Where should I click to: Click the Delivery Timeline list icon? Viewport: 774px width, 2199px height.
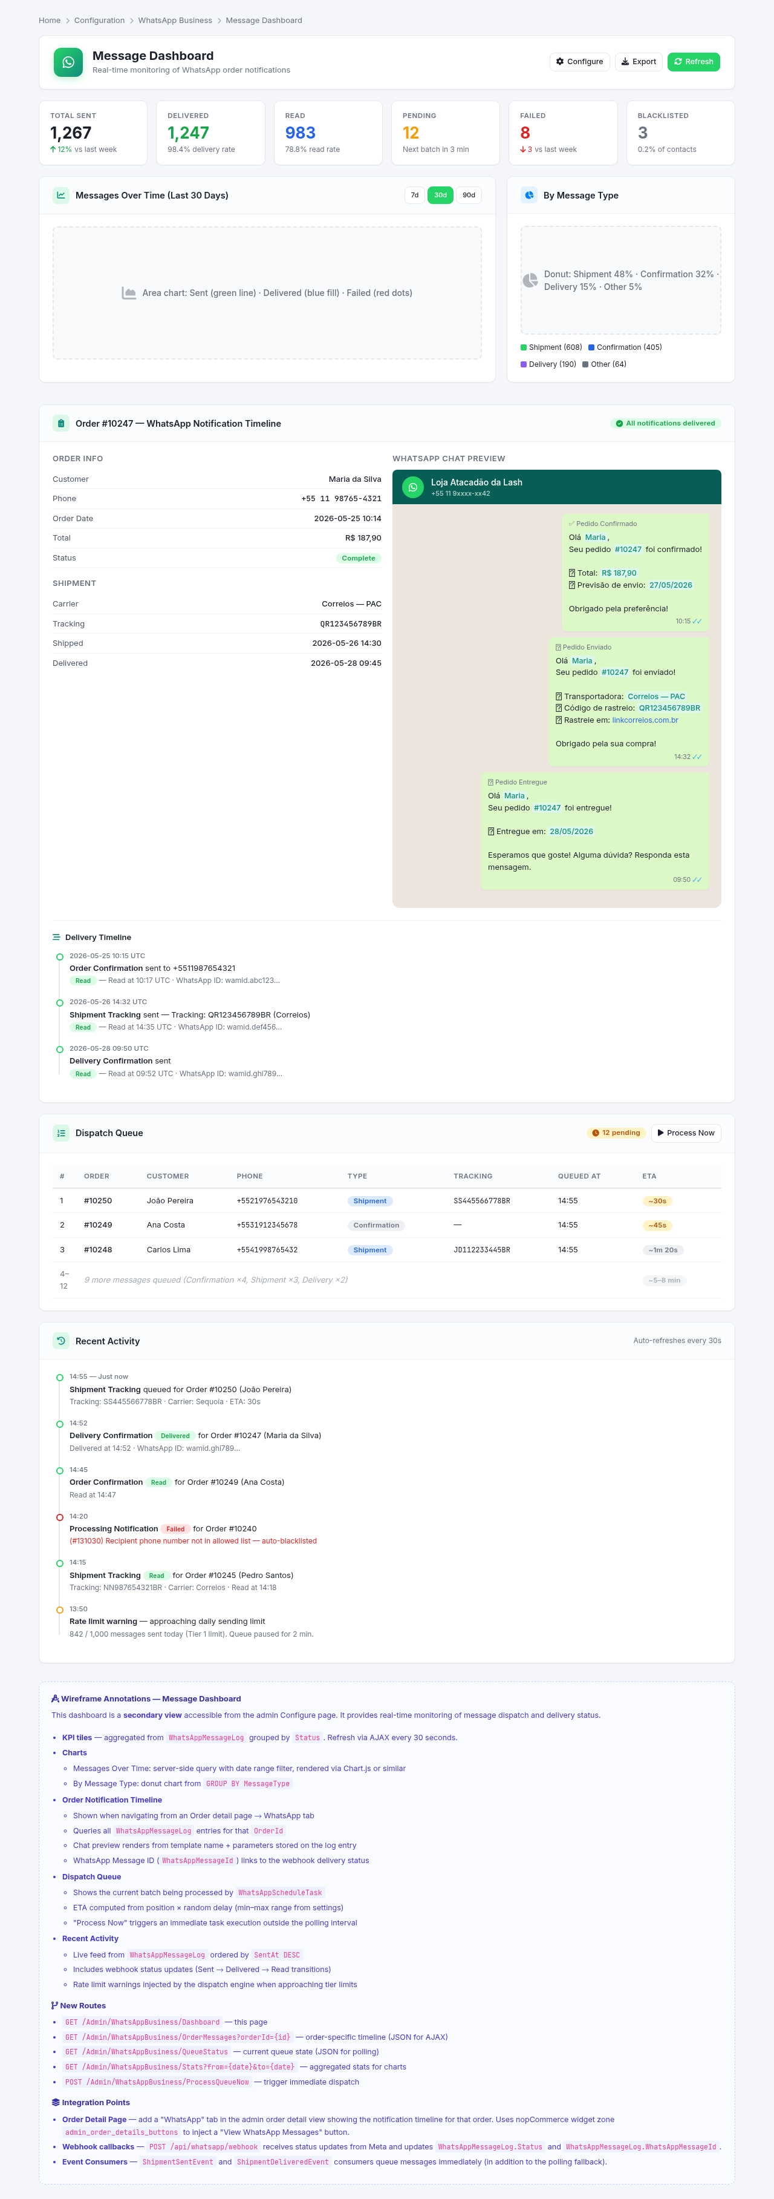click(56, 938)
